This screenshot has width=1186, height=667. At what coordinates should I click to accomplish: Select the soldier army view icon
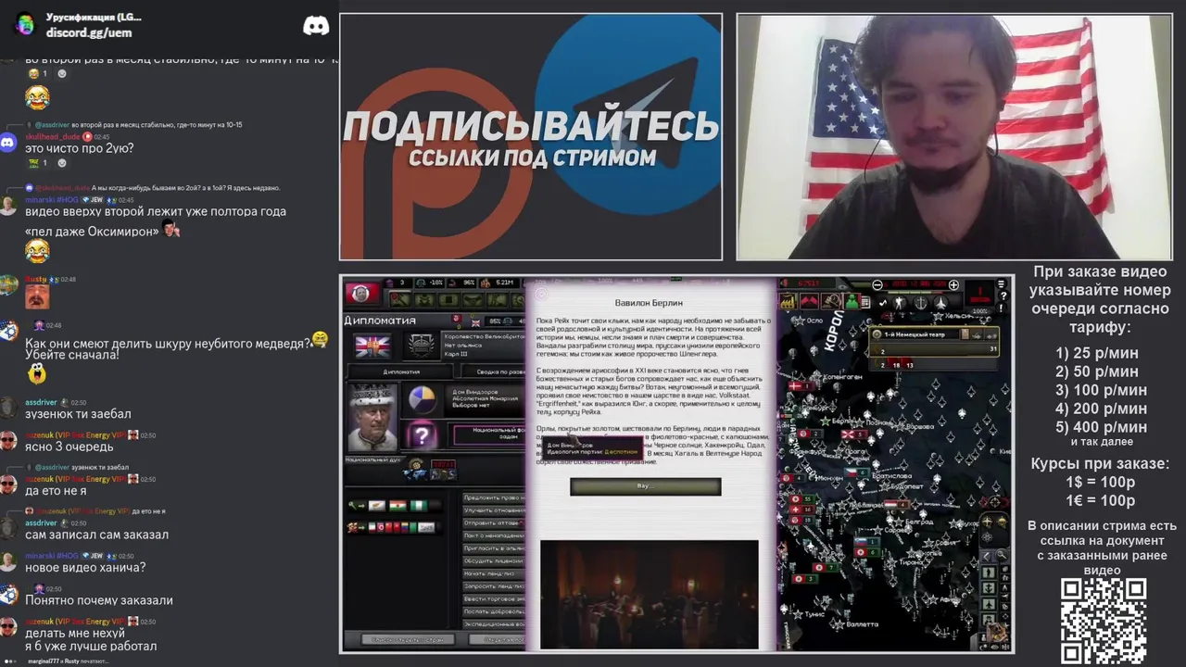[900, 302]
